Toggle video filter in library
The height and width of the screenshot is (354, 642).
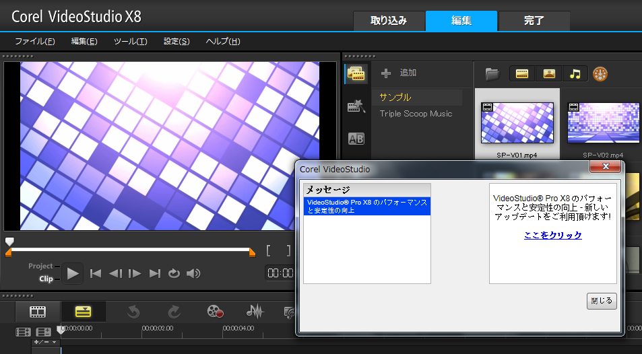click(522, 73)
